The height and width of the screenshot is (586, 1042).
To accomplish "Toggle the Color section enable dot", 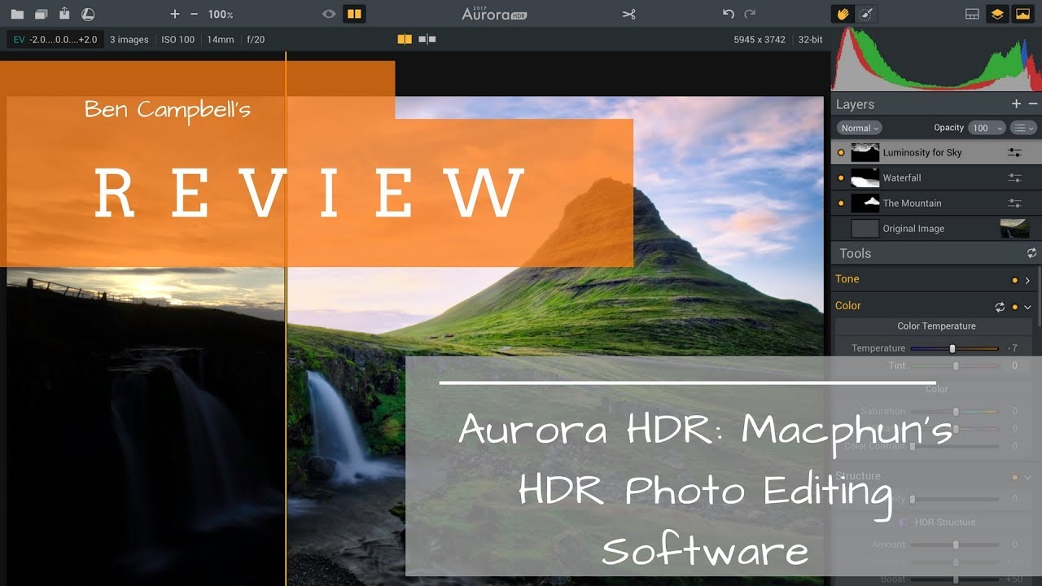I will point(1014,307).
